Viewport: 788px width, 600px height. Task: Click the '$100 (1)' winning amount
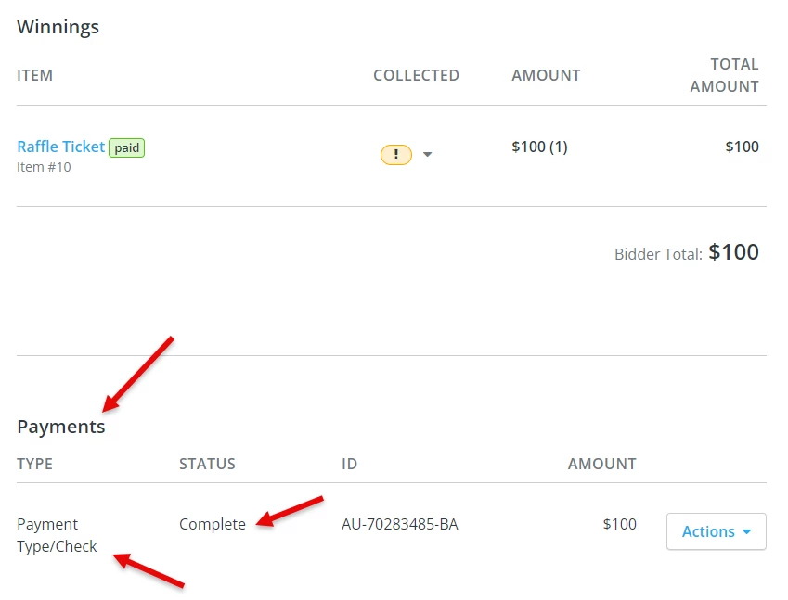tap(539, 146)
